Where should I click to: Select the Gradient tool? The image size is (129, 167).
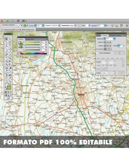coord(10,68)
